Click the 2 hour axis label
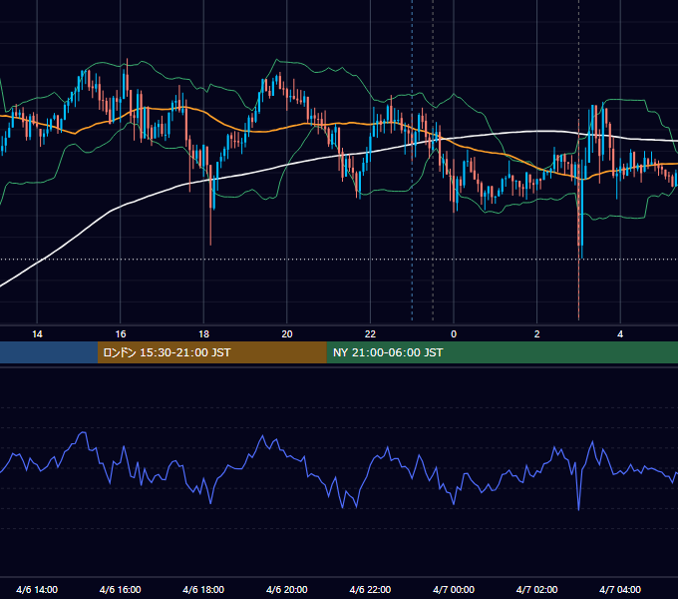 (537, 334)
